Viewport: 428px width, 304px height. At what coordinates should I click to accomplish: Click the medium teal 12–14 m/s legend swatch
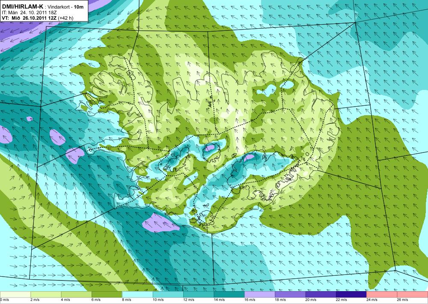coord(199,295)
